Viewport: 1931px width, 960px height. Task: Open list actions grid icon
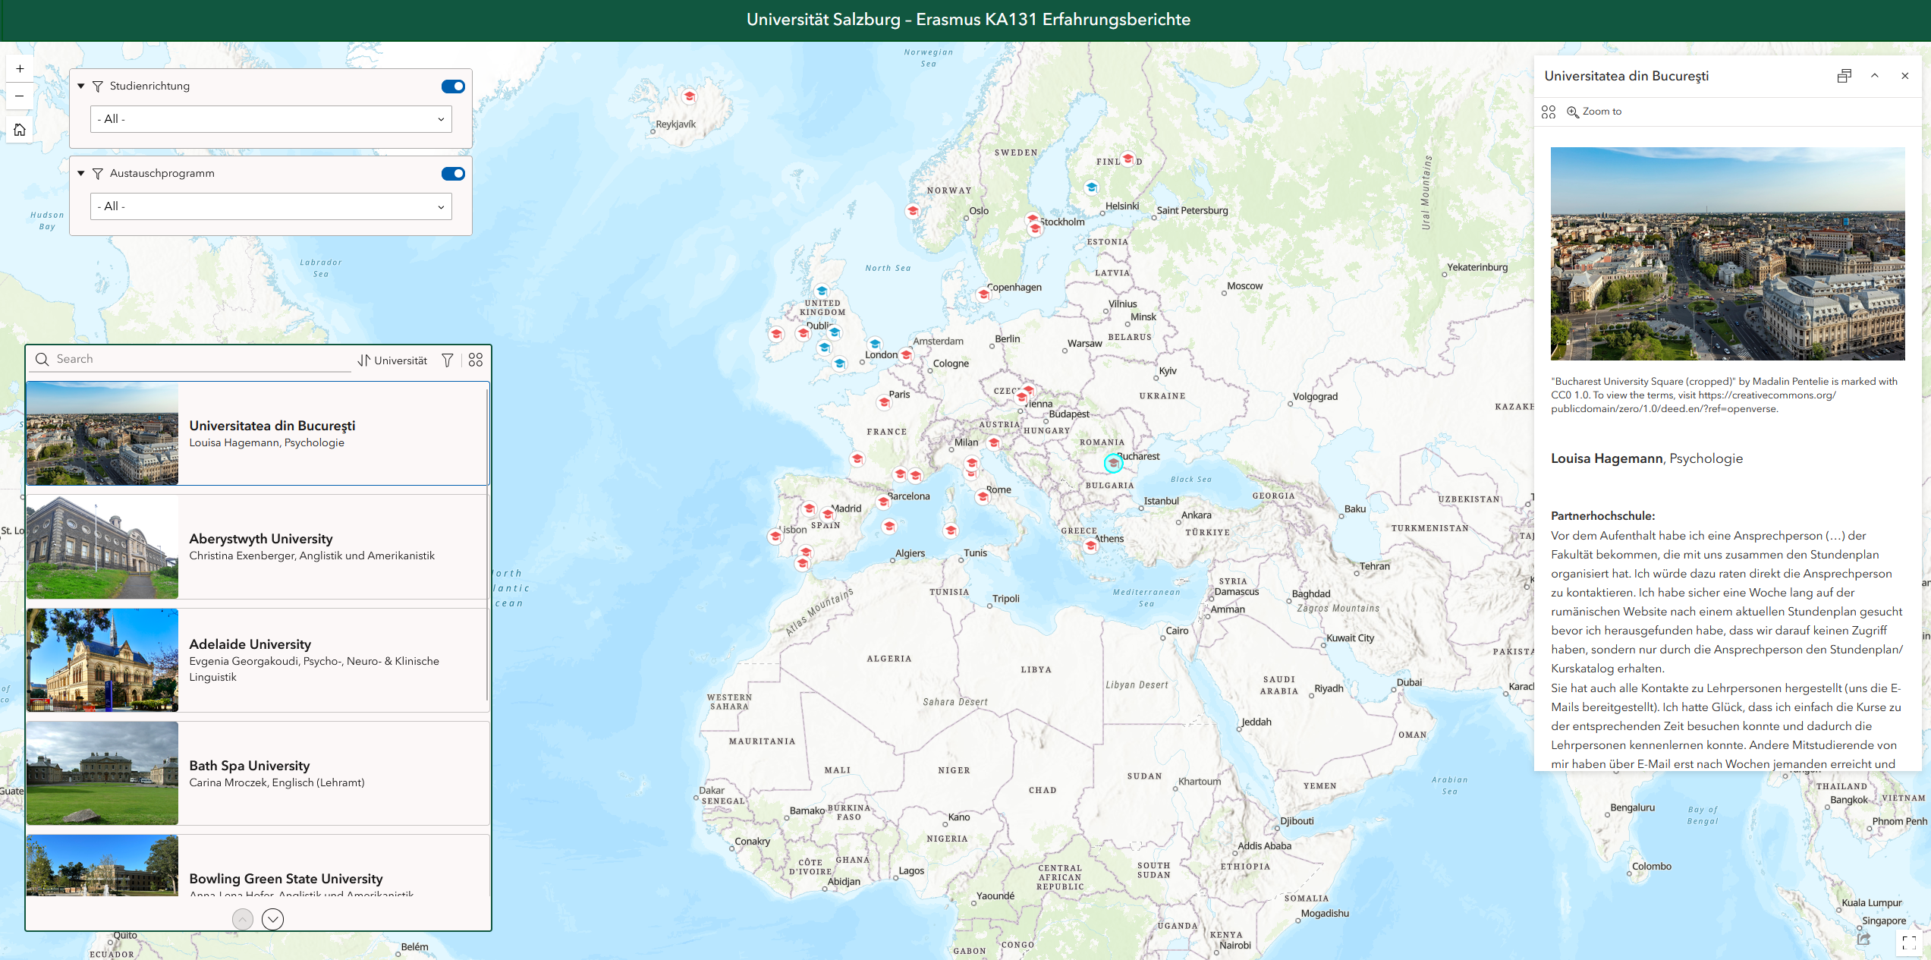[x=476, y=360]
